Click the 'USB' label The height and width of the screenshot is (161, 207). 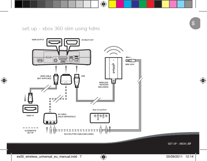pyautogui.click(x=83, y=76)
